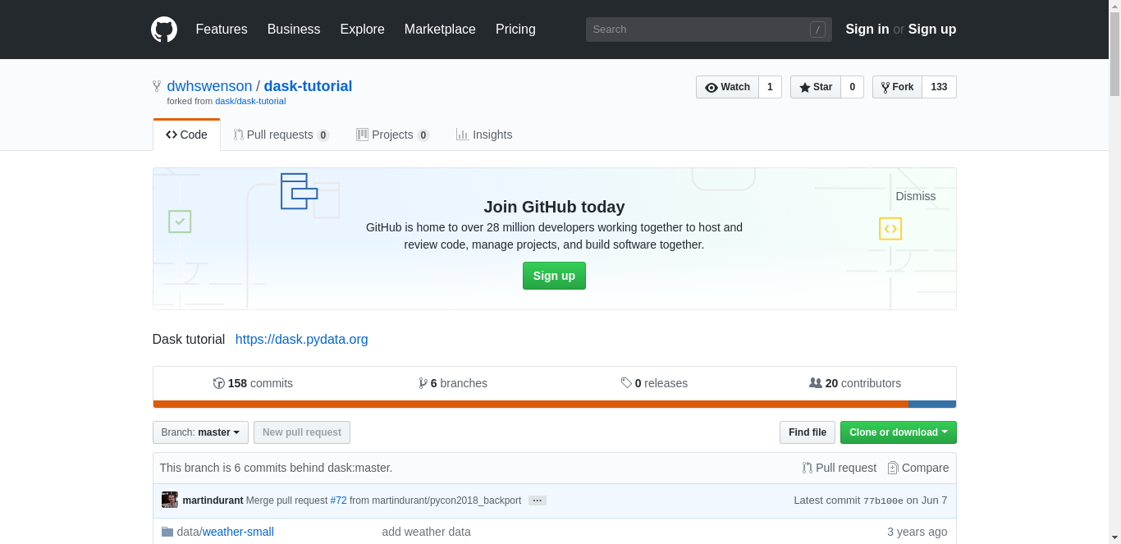Open the Branch: master dropdown

click(x=200, y=432)
